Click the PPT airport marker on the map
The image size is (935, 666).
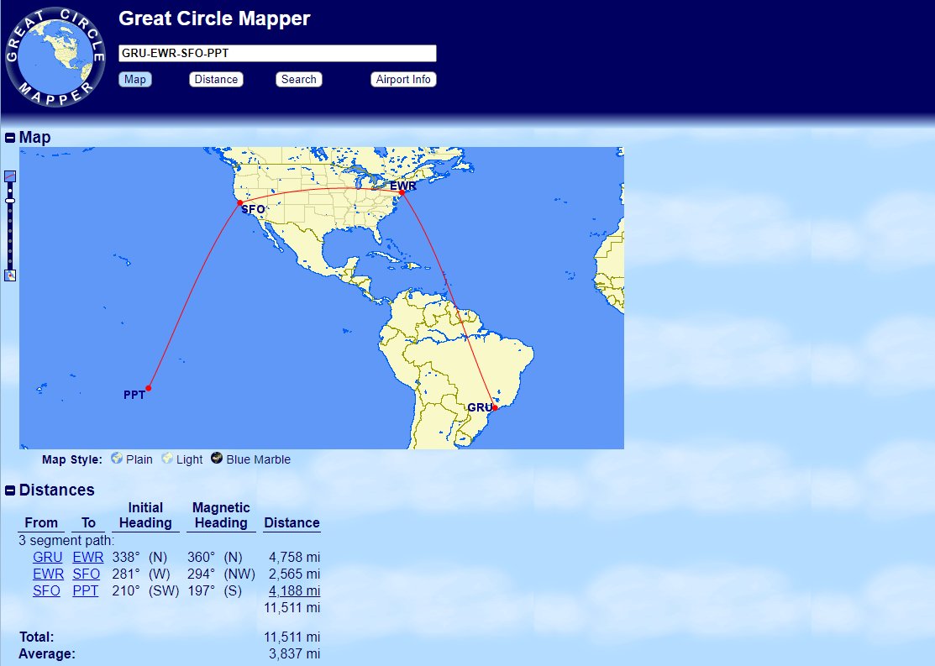(149, 388)
